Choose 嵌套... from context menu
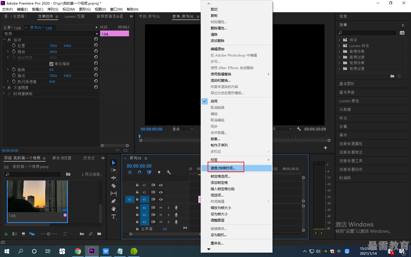The height and width of the screenshot is (257, 411). coord(237,139)
